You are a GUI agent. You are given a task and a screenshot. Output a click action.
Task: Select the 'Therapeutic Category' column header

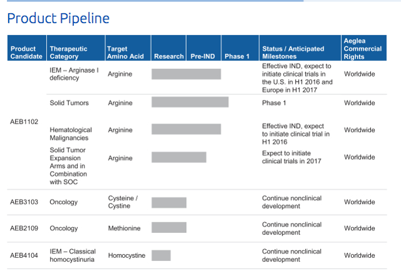coord(76,48)
